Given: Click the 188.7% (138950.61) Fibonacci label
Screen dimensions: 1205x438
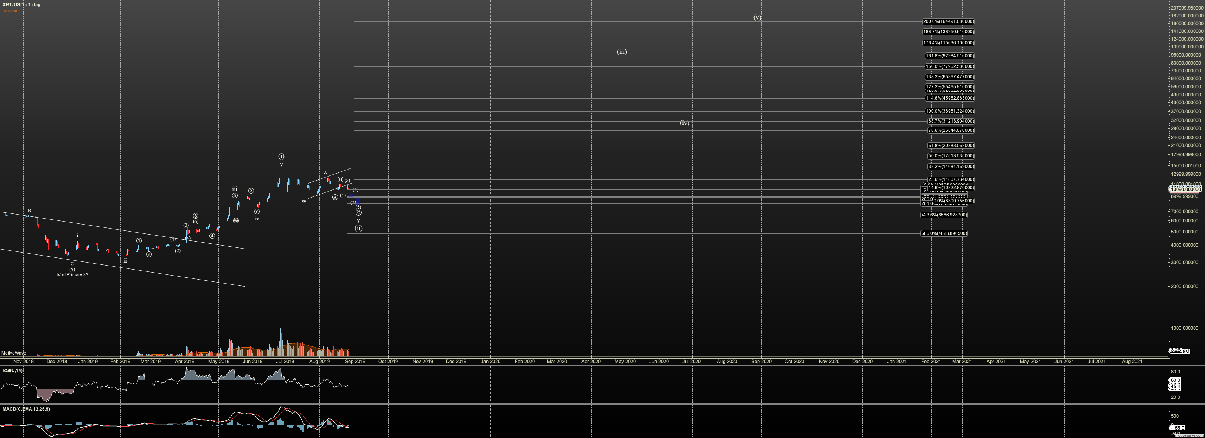Looking at the screenshot, I should point(948,32).
